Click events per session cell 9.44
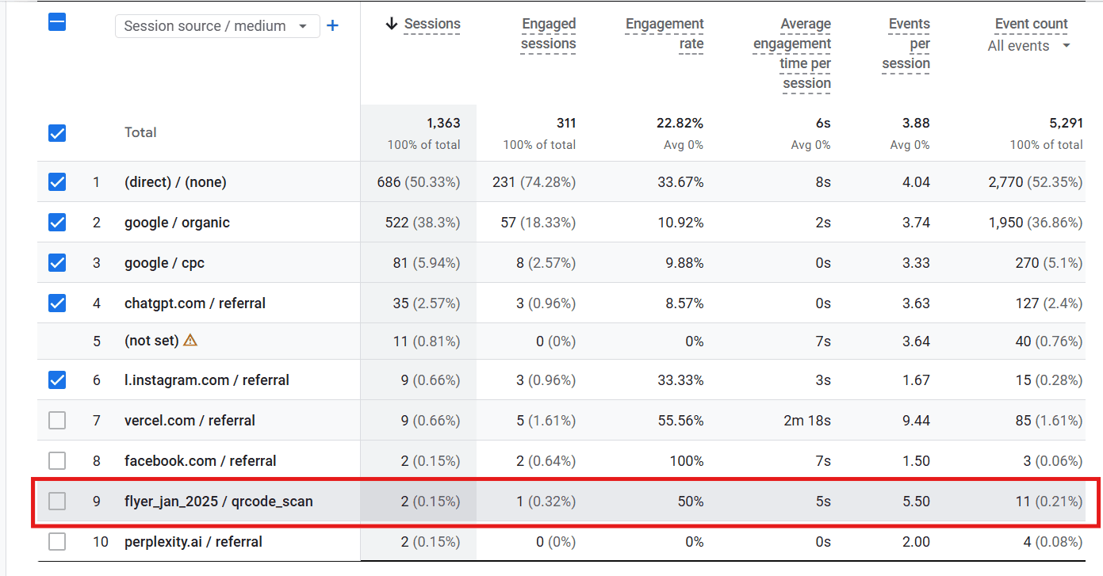Screen dimensions: 1103x576 pyautogui.click(x=916, y=421)
